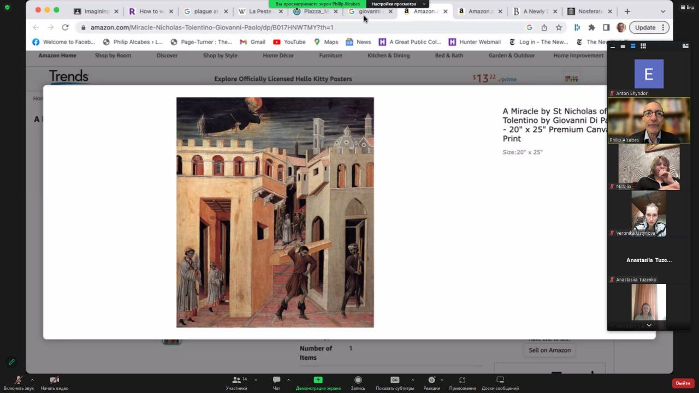Screen dimensions: 699x393
Task: Switch video strip to grid view
Action: click(x=643, y=46)
